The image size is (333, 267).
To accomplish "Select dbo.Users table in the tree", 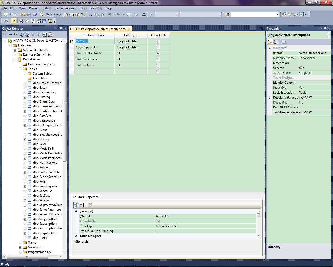I will (40, 238).
